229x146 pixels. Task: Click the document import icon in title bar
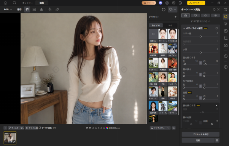pos(180,3)
